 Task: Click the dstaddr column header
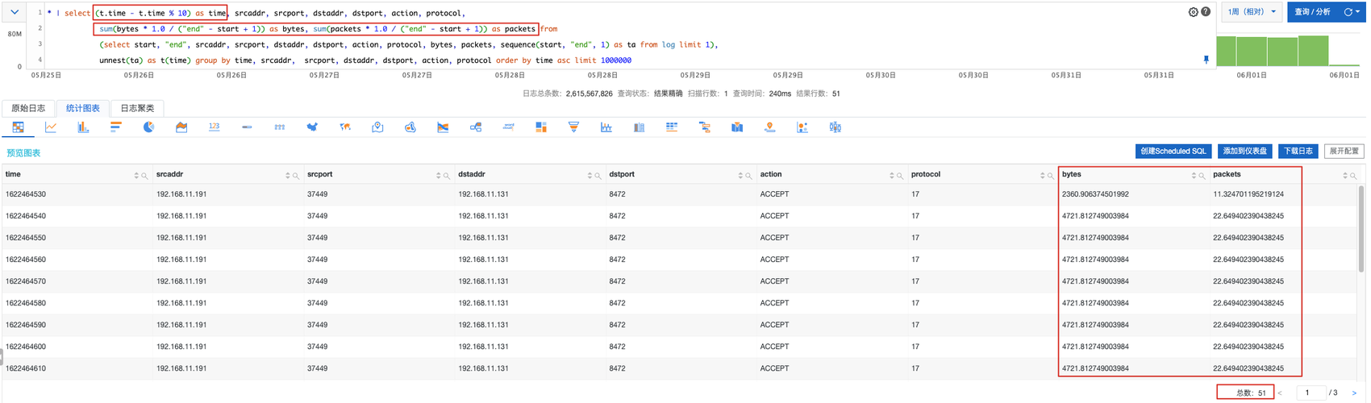(472, 174)
